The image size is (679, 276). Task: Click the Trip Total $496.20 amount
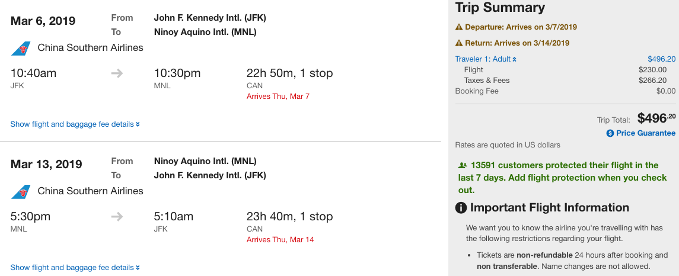(x=656, y=118)
